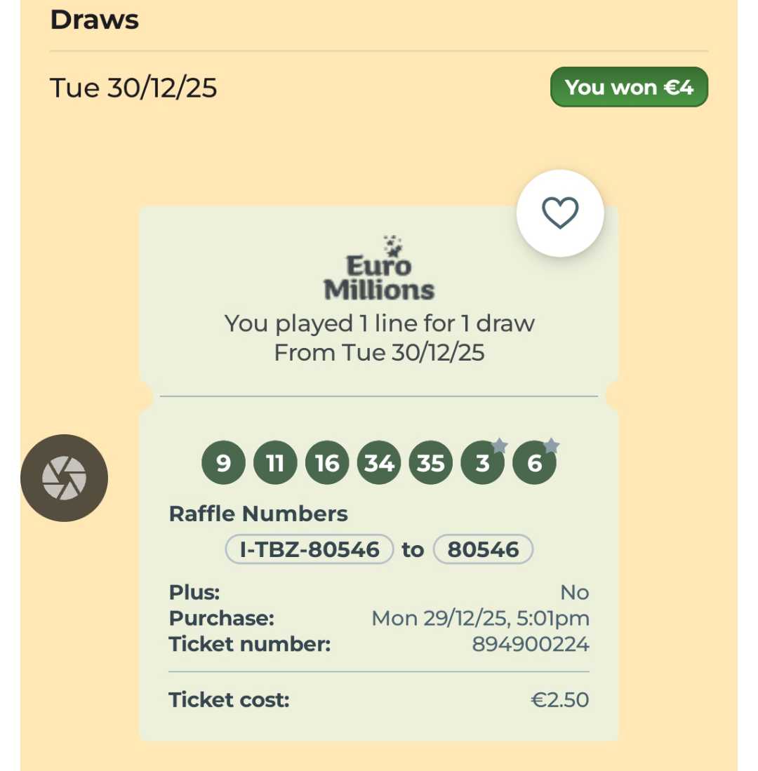Image resolution: width=758 pixels, height=771 pixels.
Task: Select number ball 16
Action: 327,464
